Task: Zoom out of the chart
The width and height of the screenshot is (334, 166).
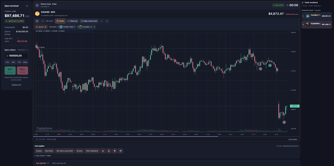Action: [43, 21]
